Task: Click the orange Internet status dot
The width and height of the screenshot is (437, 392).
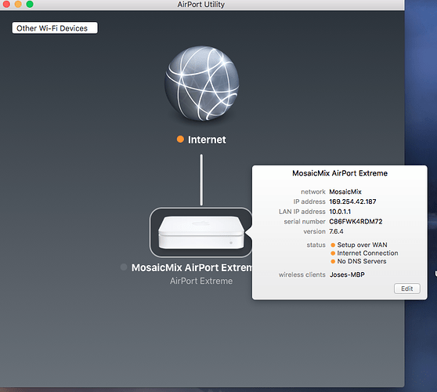Action: point(180,139)
